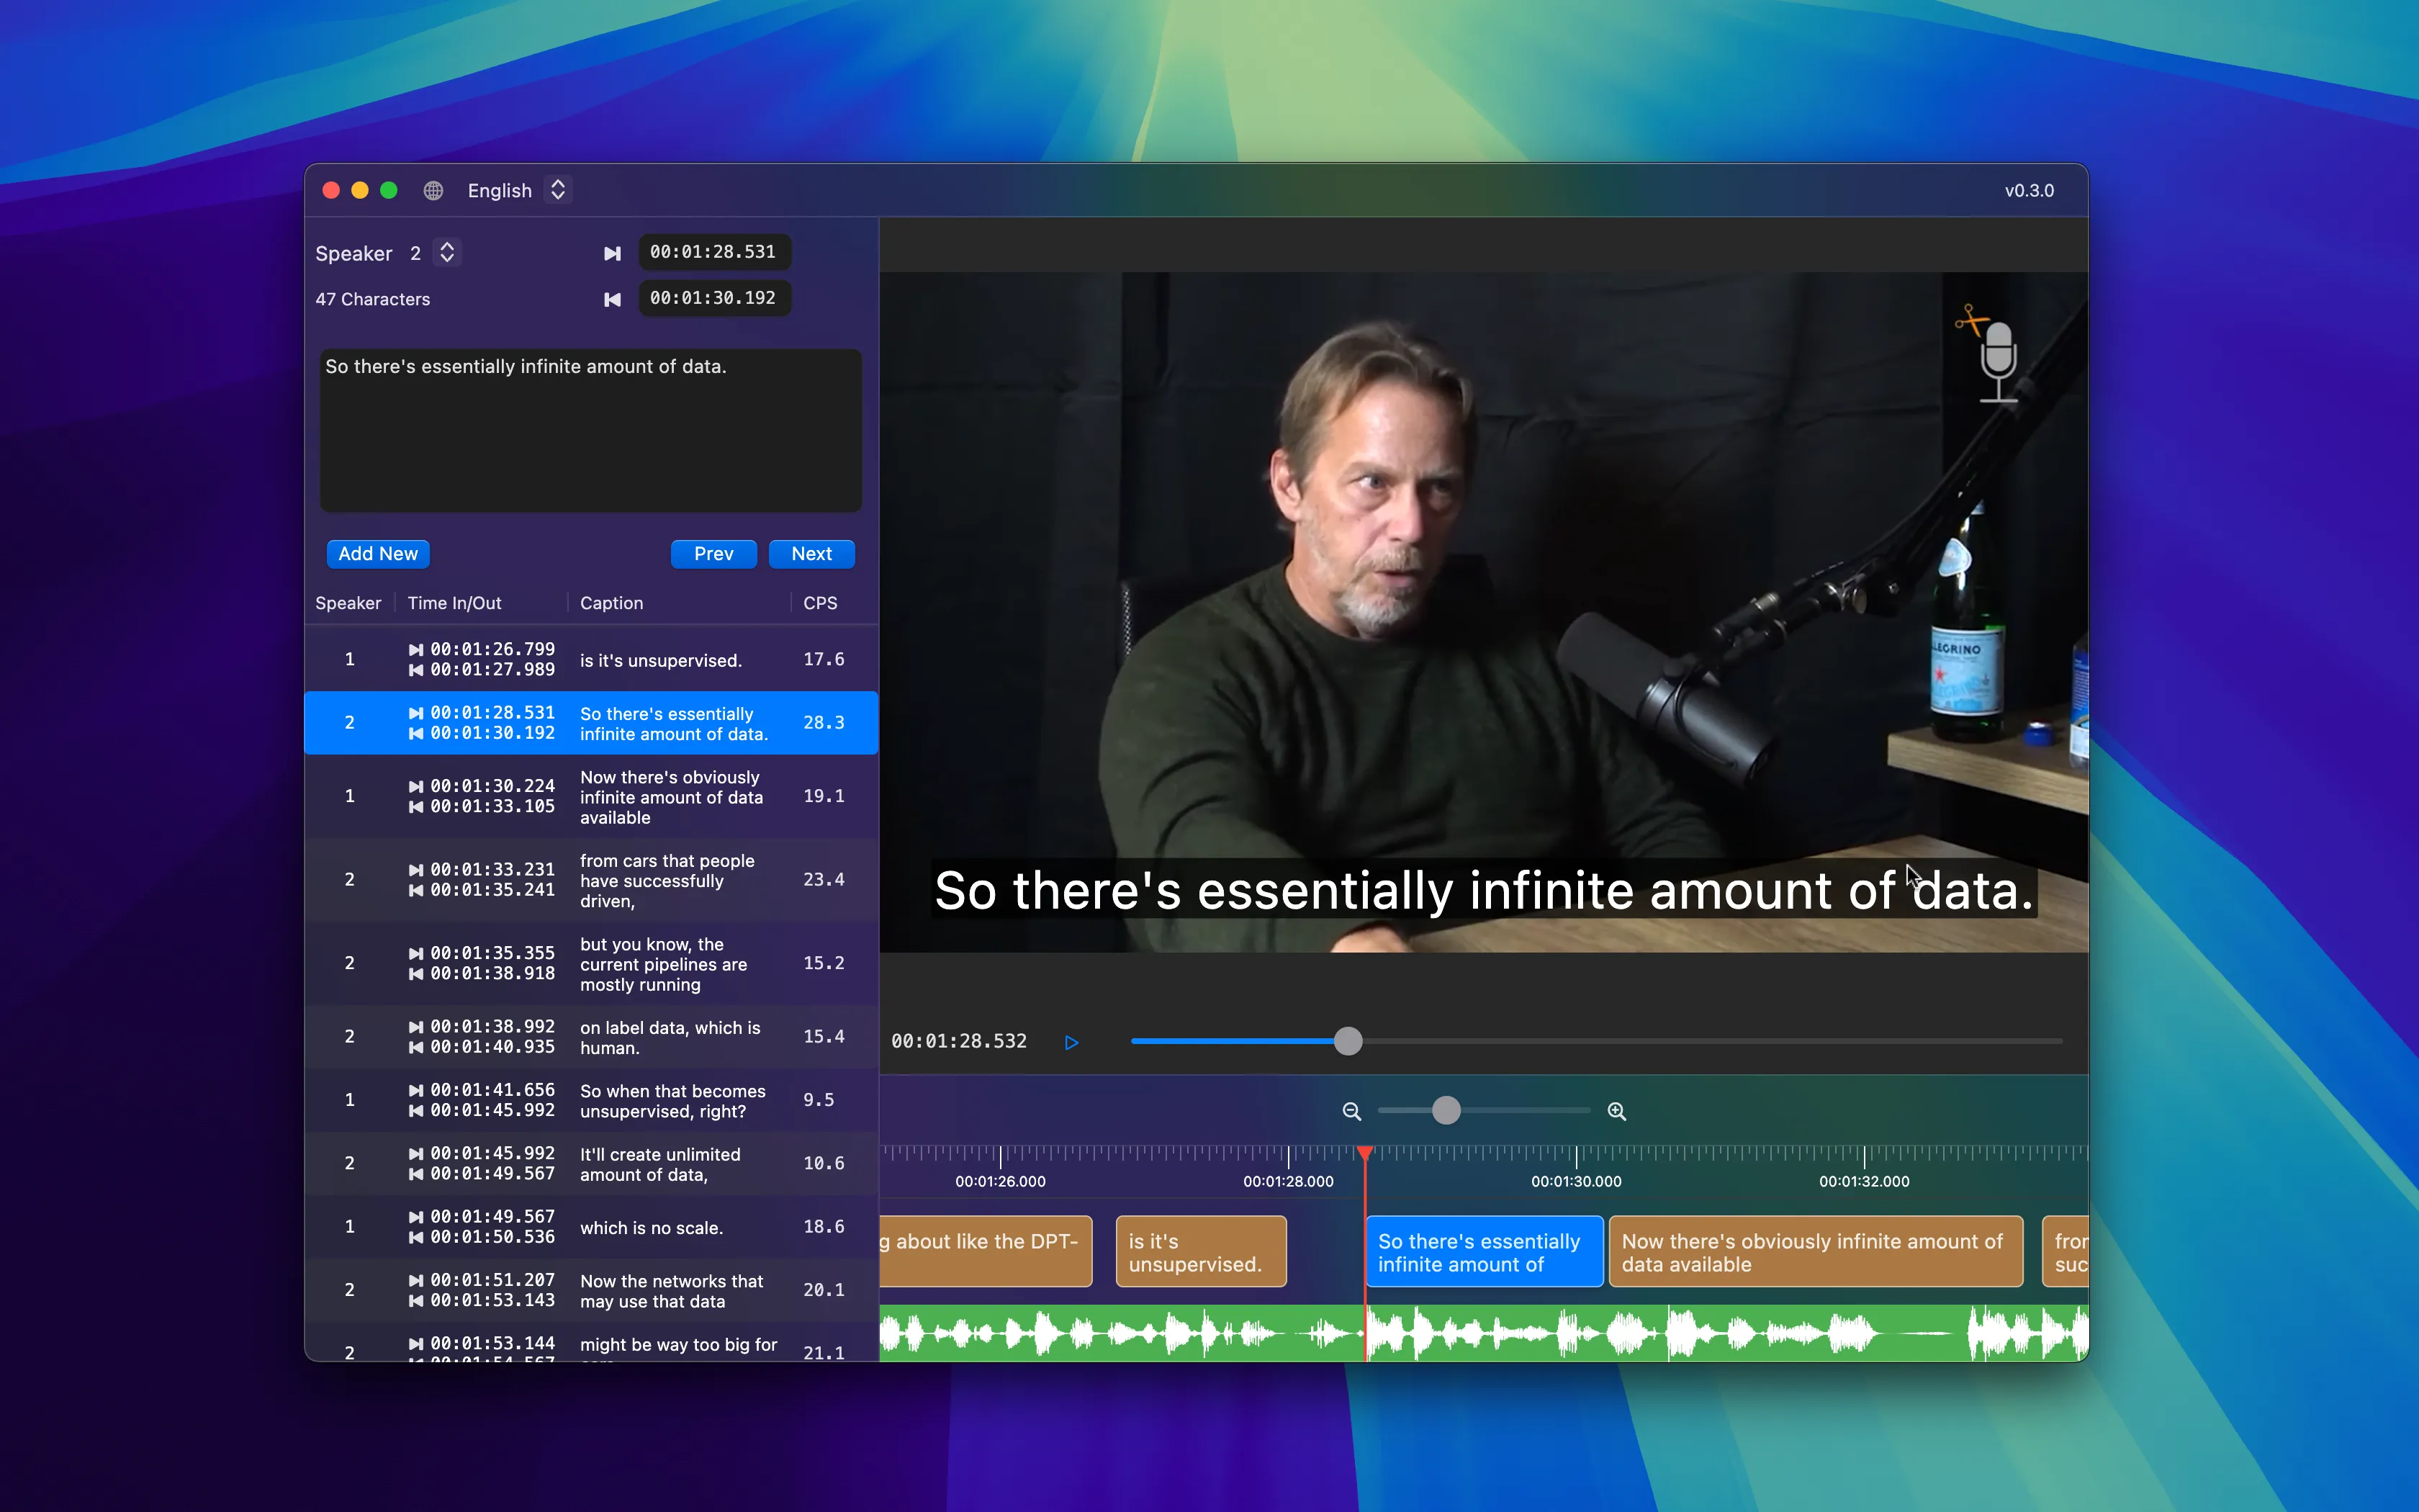Advance to the next caption with Next
The image size is (2419, 1512).
(x=811, y=553)
